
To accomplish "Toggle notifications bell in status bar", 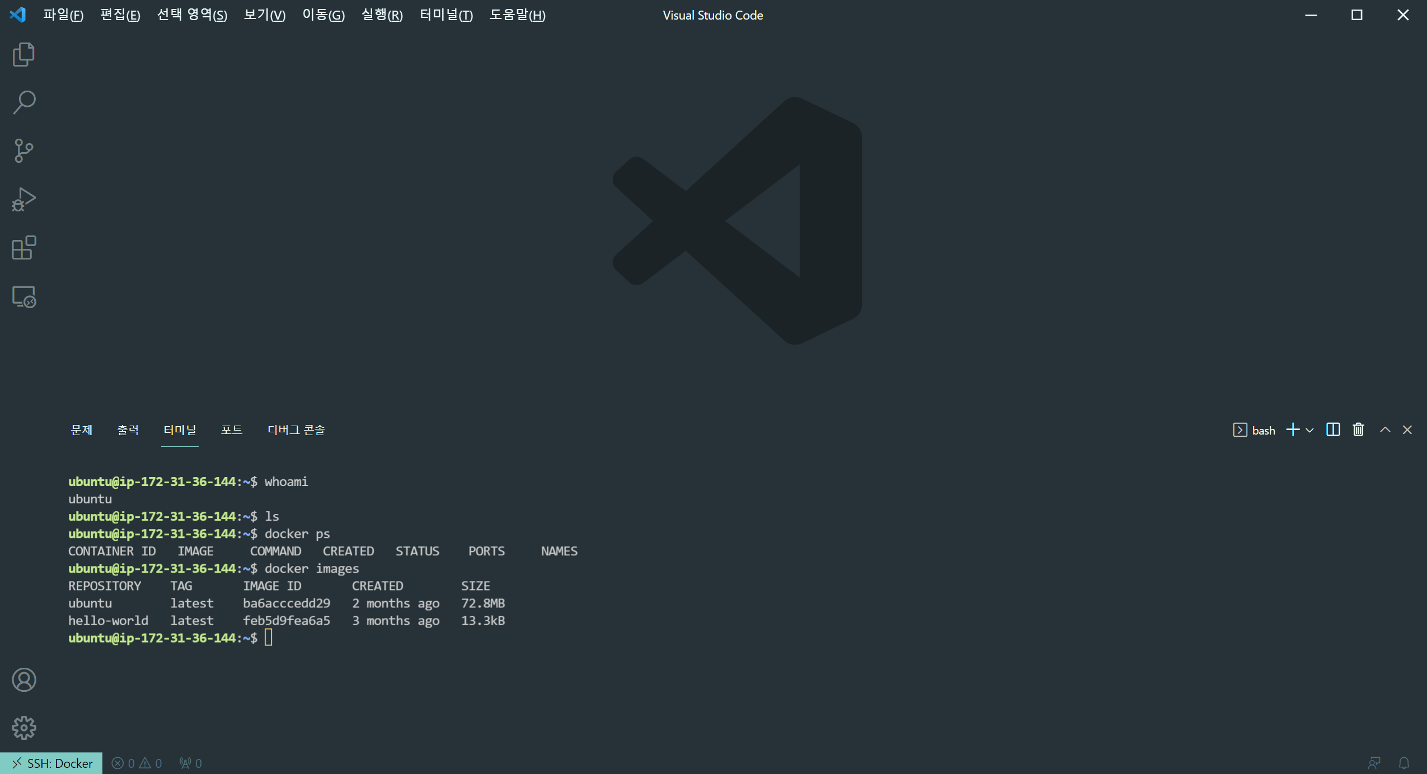I will pyautogui.click(x=1404, y=763).
